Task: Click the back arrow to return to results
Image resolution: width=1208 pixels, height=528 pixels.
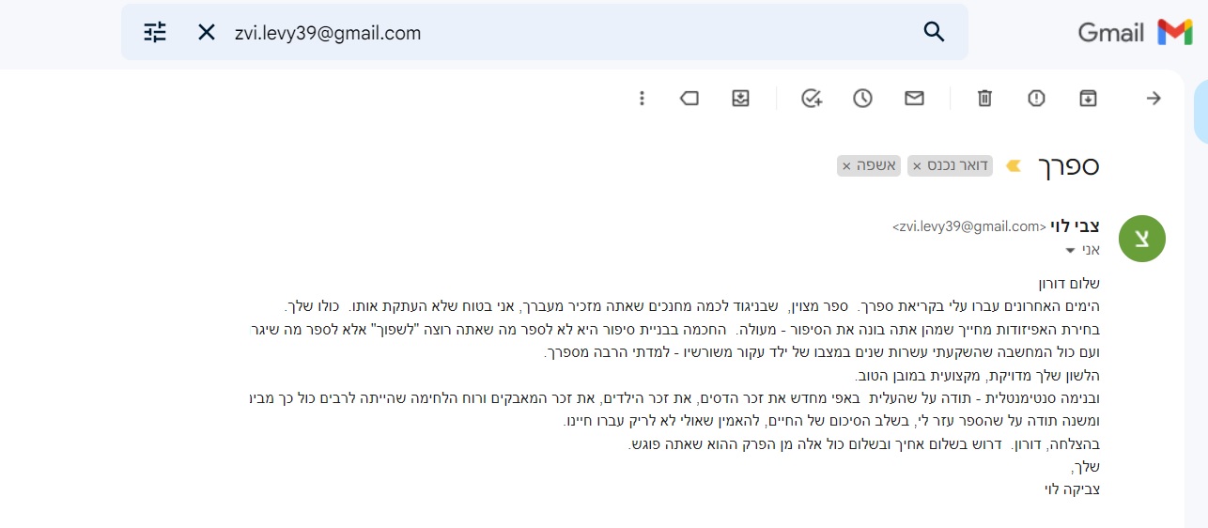Action: (1154, 99)
